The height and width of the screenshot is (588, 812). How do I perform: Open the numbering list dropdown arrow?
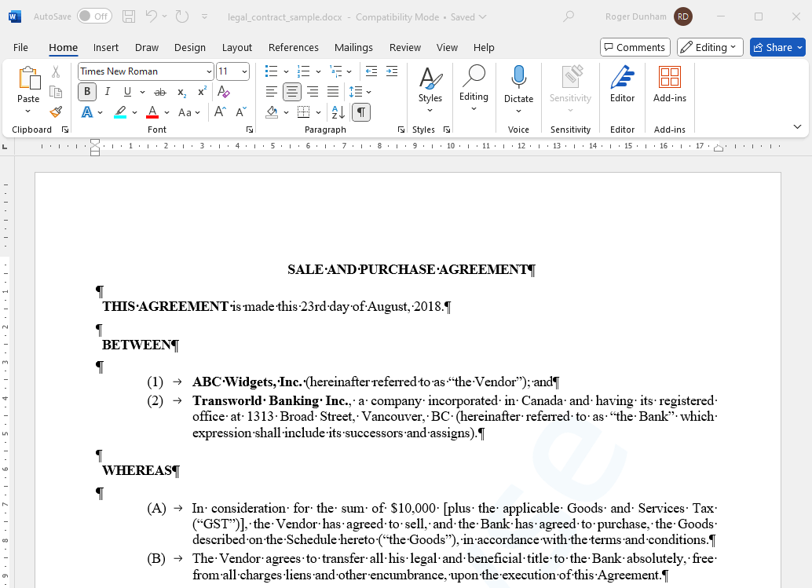(x=318, y=71)
